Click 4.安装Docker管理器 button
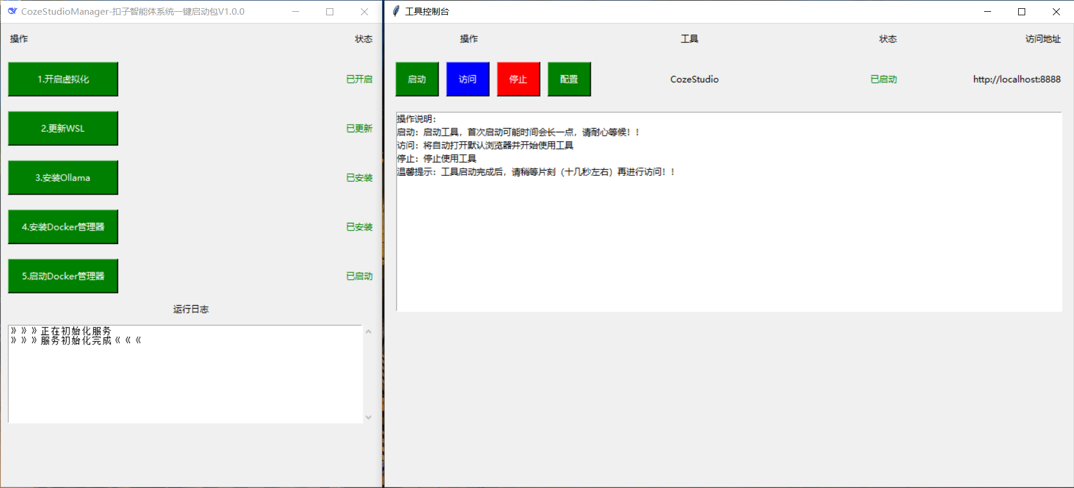1074x488 pixels. [63, 227]
